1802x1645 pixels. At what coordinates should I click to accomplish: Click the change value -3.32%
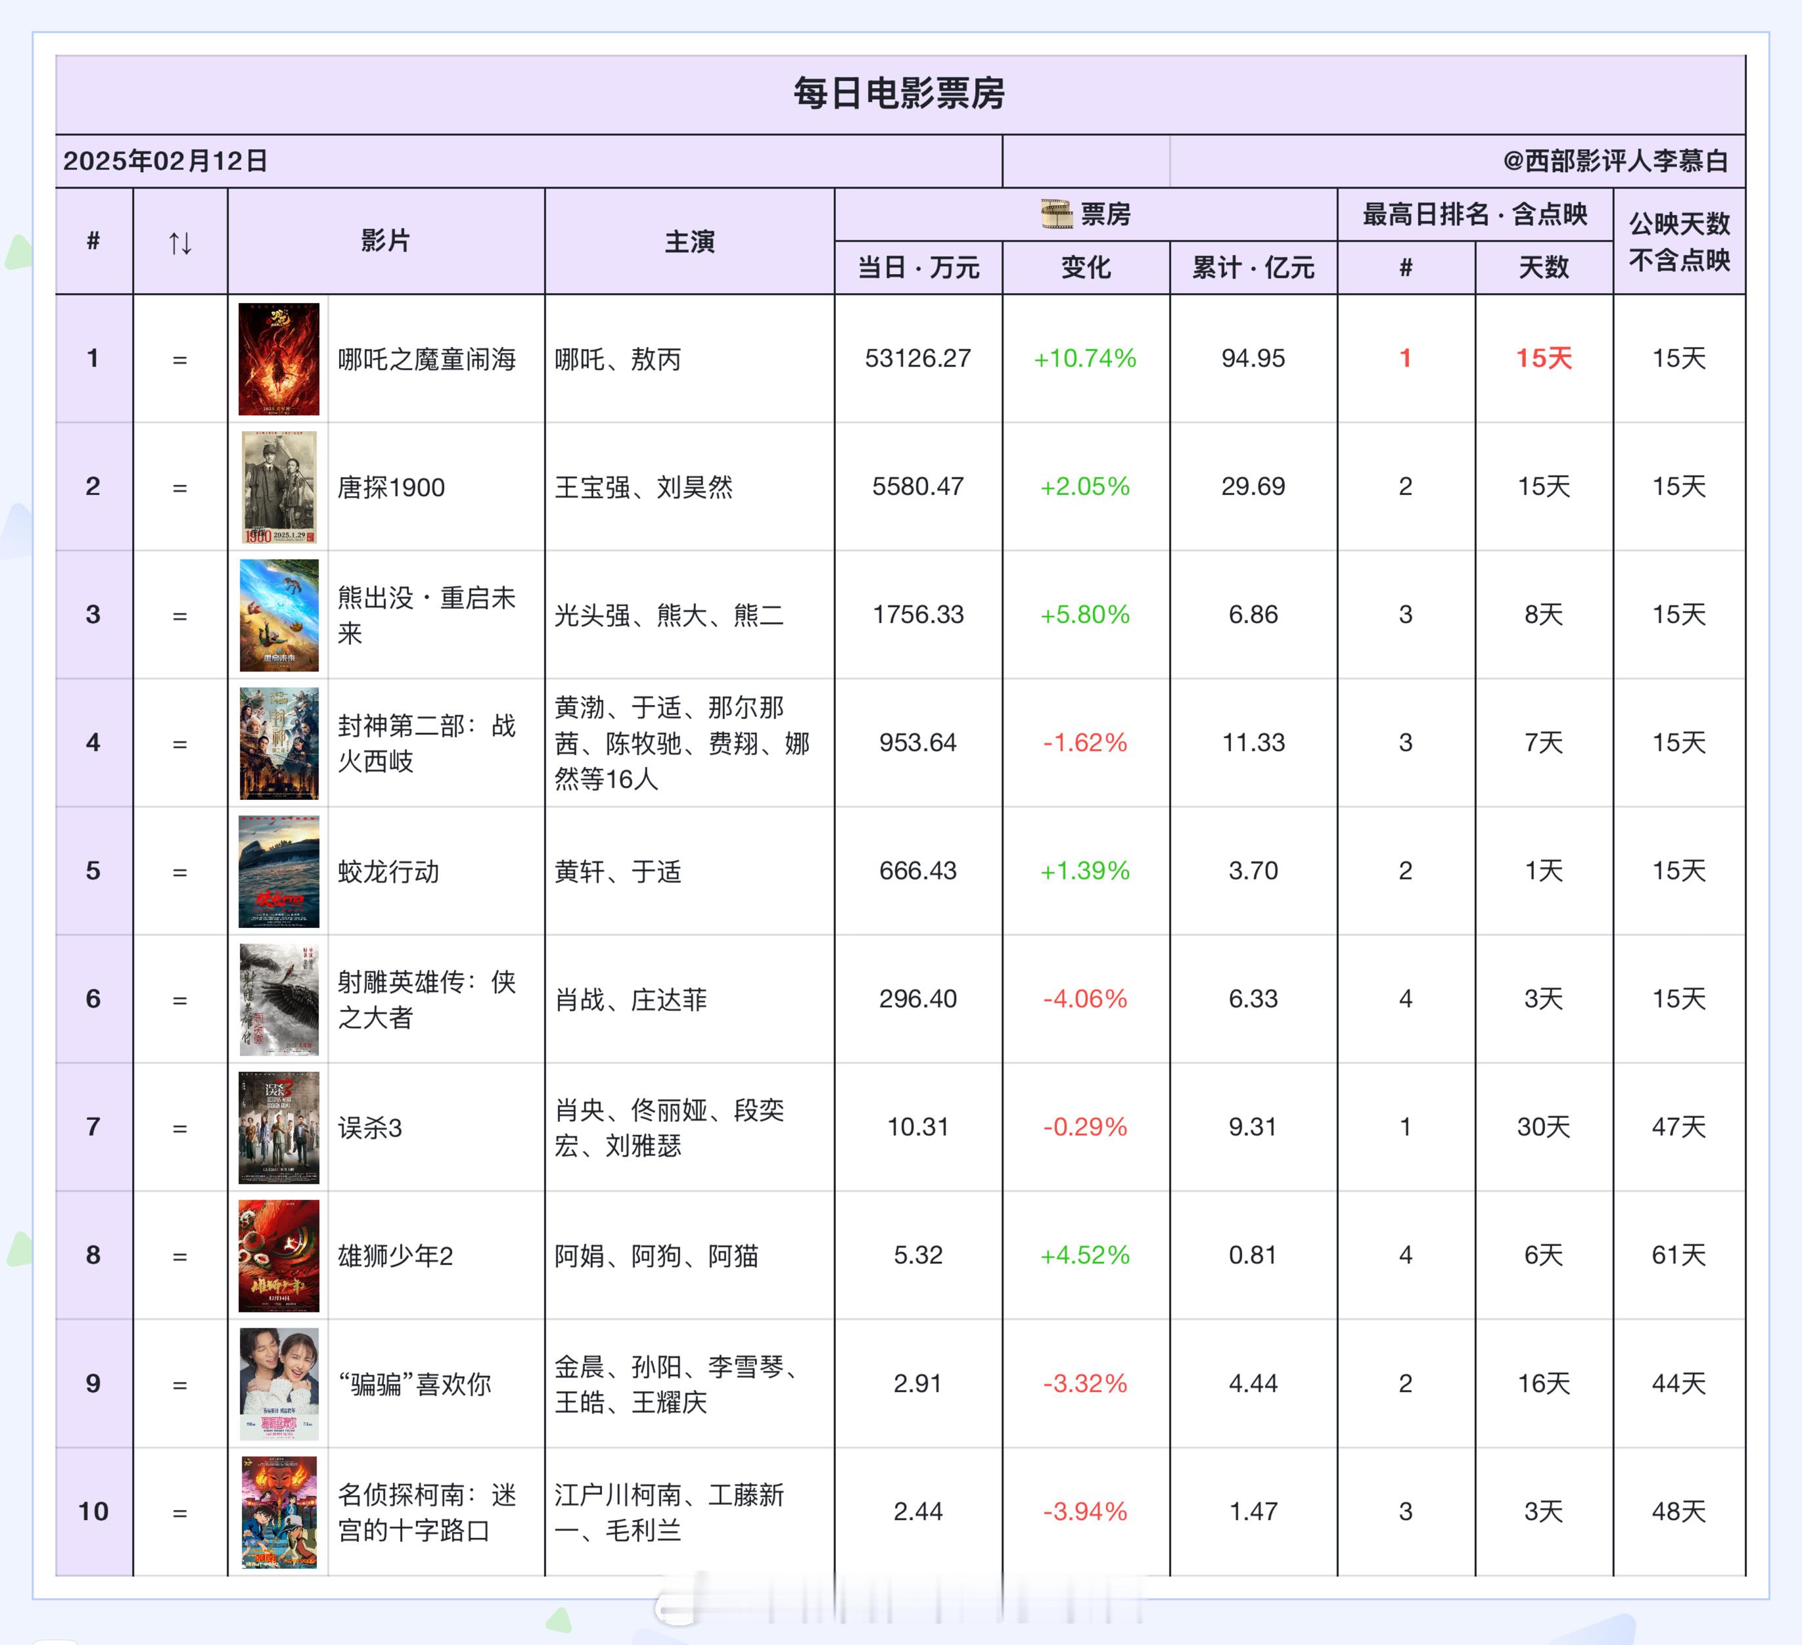[x=1085, y=1383]
